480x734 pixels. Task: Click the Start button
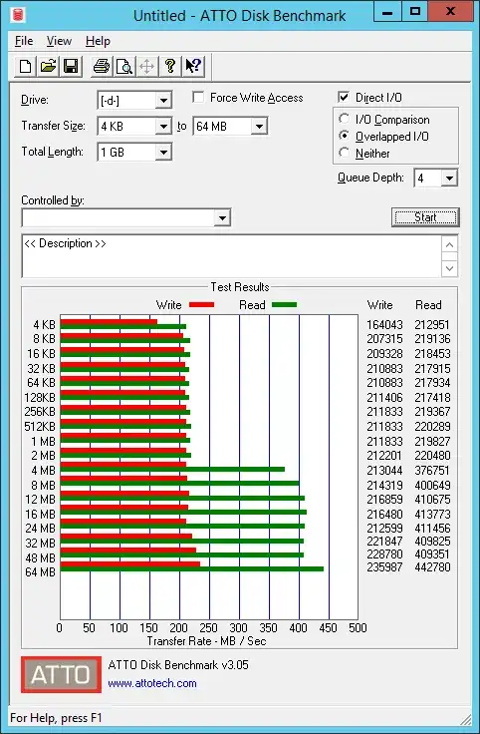point(425,217)
